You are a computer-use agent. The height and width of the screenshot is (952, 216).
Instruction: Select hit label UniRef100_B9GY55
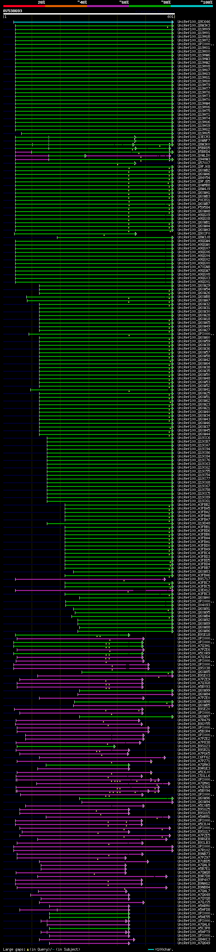(194, 724)
